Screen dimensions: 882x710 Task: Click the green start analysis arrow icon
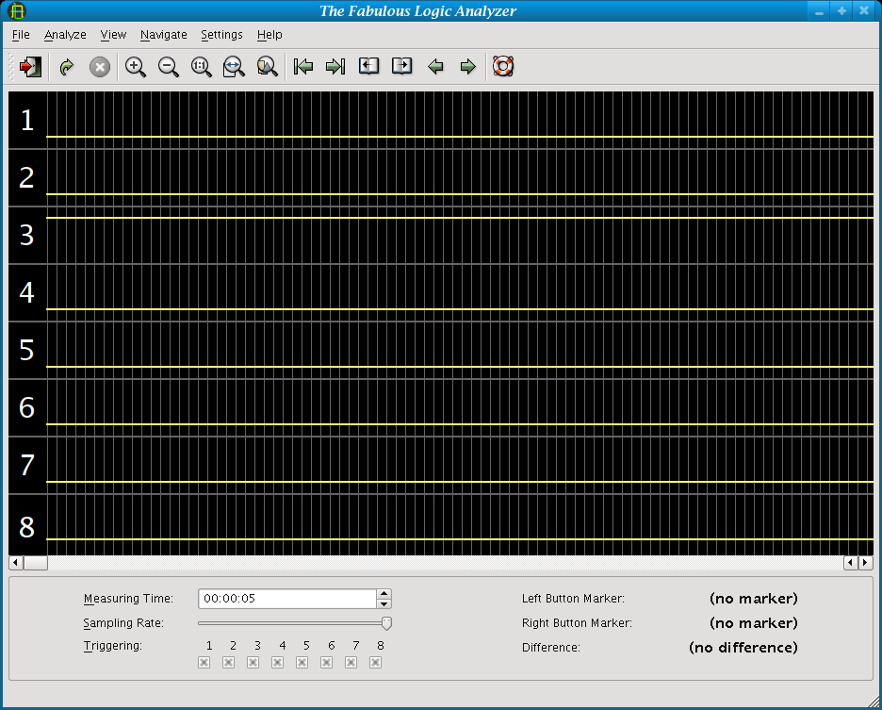click(66, 67)
